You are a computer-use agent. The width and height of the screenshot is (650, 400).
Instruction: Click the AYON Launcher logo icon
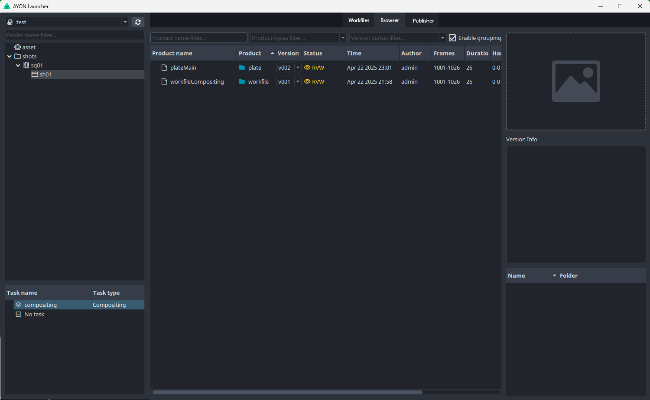pyautogui.click(x=6, y=6)
